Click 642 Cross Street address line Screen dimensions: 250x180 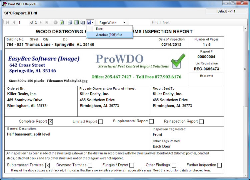pyautogui.click(x=27, y=65)
